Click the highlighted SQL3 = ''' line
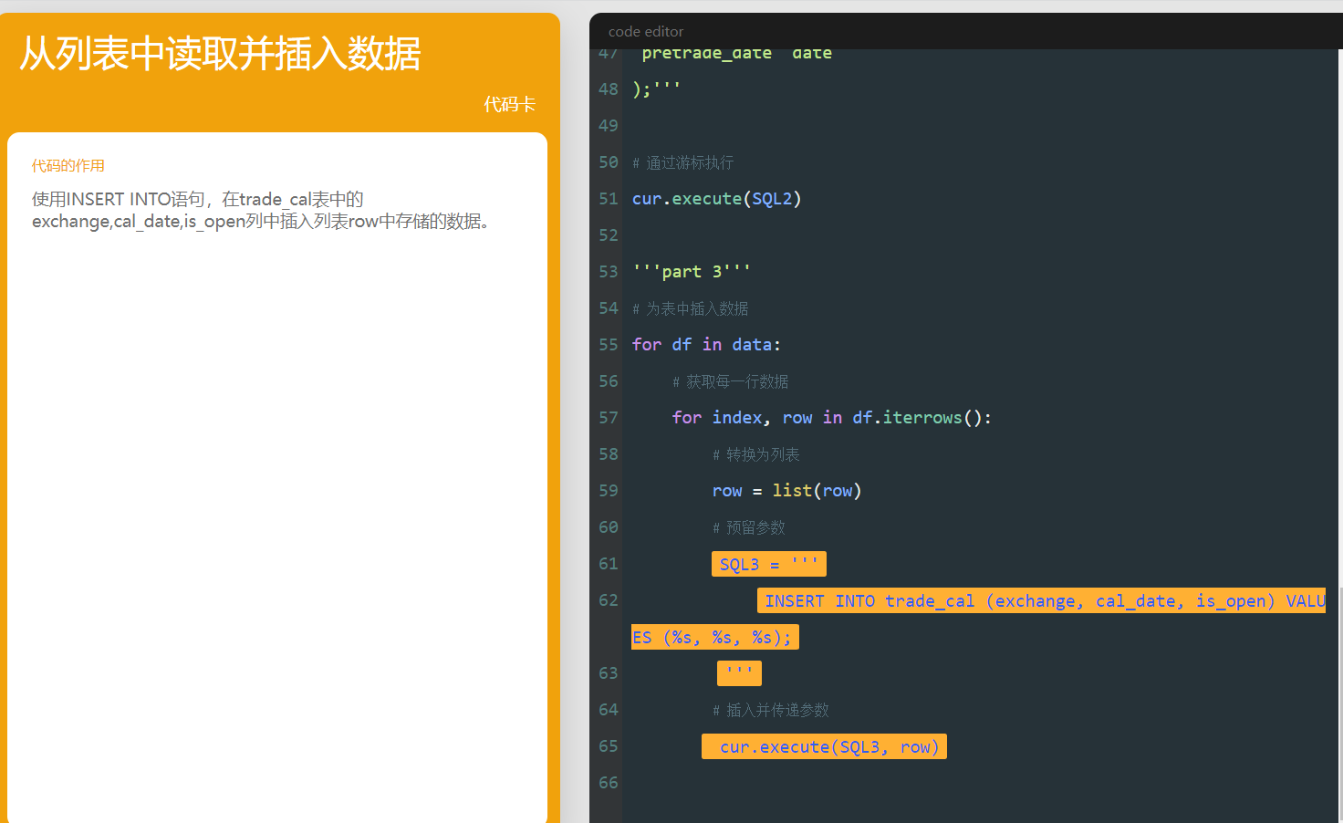1343x823 pixels. coord(769,564)
